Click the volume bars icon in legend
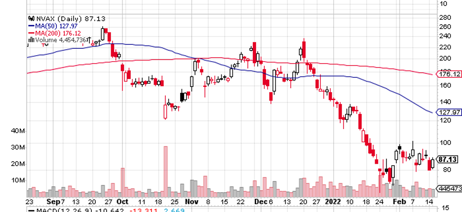Viewport: 462px width, 212px height. (31, 40)
